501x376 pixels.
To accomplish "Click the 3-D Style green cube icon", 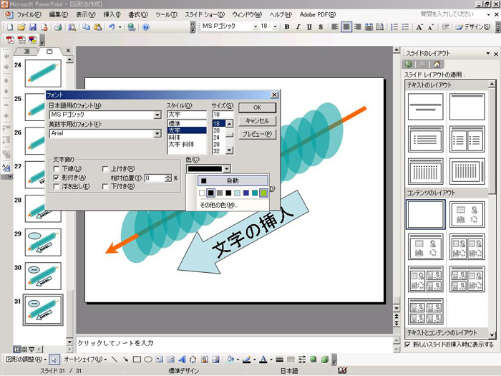I will click(325, 360).
